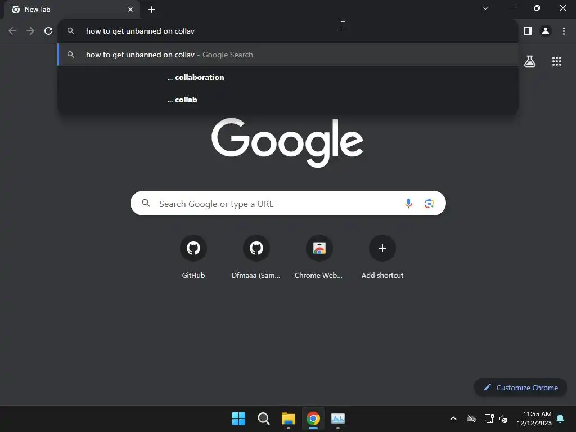The width and height of the screenshot is (576, 432).
Task: Close the New Tab tab
Action: coord(130,10)
